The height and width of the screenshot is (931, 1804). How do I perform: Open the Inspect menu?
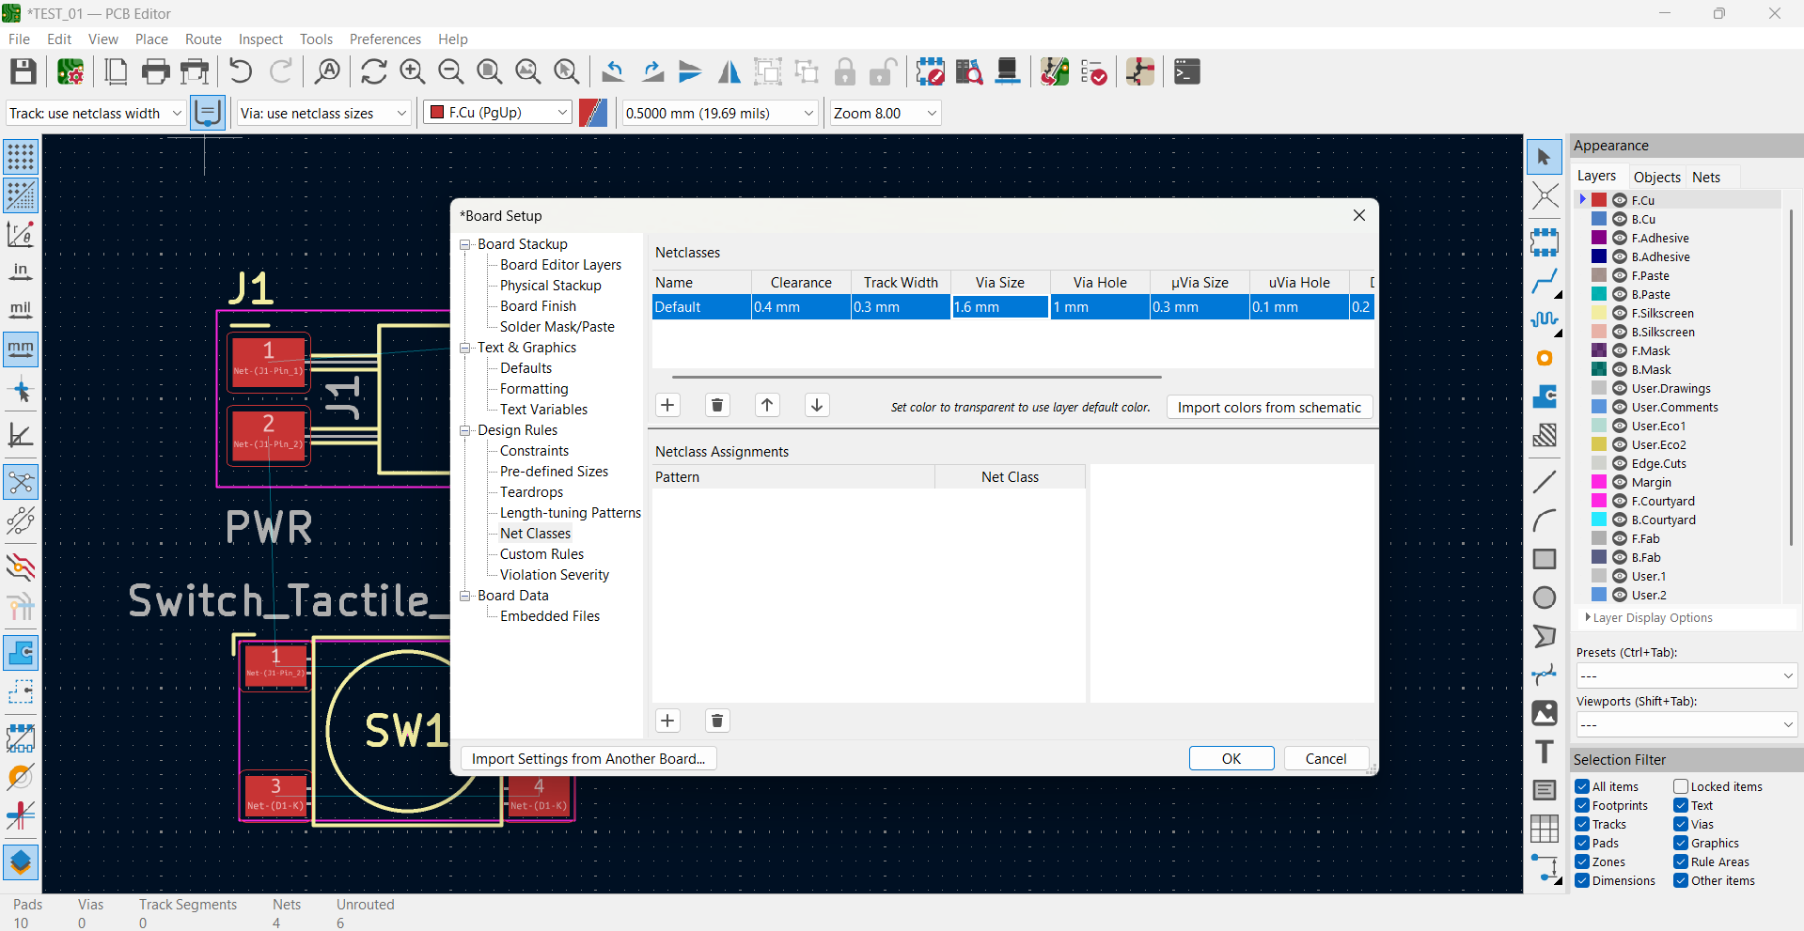[x=260, y=39]
